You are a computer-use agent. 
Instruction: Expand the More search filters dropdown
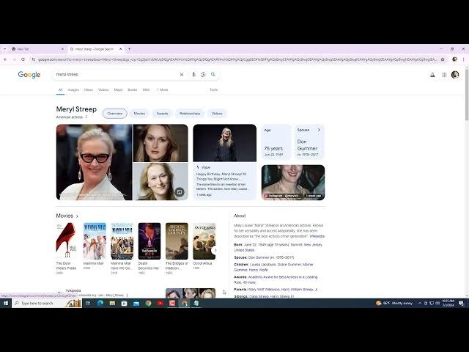[x=163, y=89]
